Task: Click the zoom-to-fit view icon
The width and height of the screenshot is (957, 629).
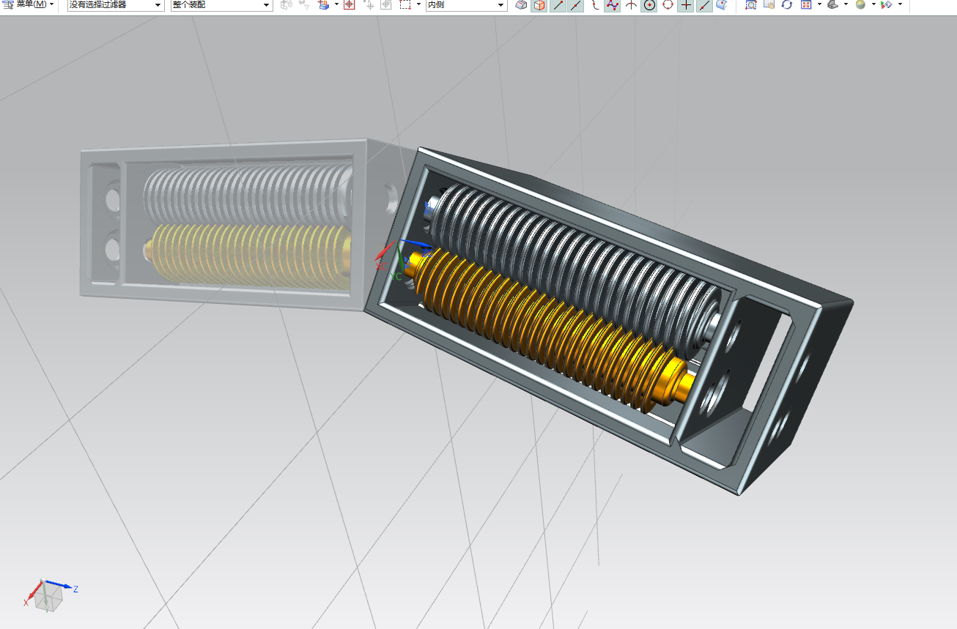Action: [750, 5]
